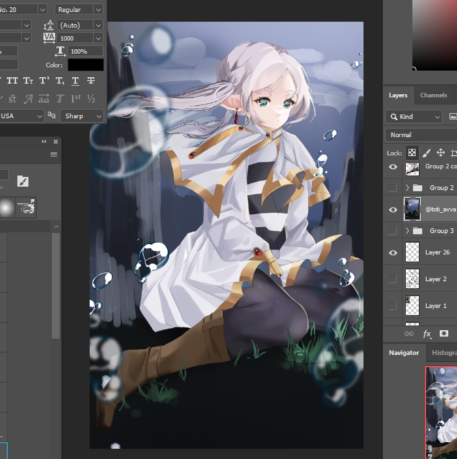Viewport: 457px width, 459px height.
Task: Link layers via chain icon
Action: [409, 333]
